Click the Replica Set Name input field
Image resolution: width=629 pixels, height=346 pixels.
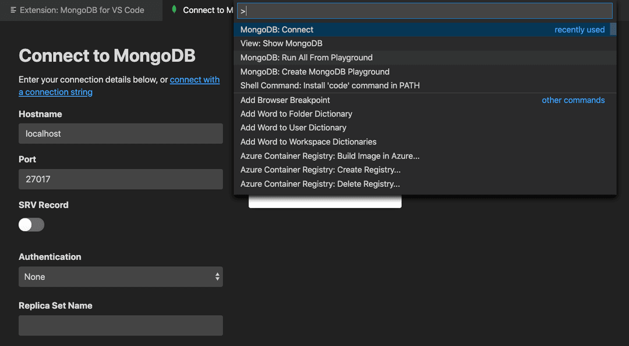121,325
